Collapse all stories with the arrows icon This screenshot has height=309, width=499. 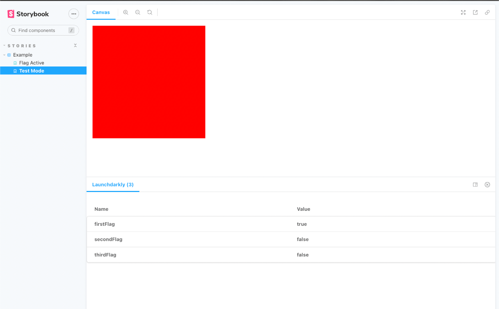tap(75, 46)
